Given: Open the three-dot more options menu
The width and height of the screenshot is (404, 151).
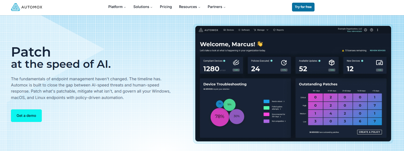Looking at the screenshot, I should pos(378,30).
